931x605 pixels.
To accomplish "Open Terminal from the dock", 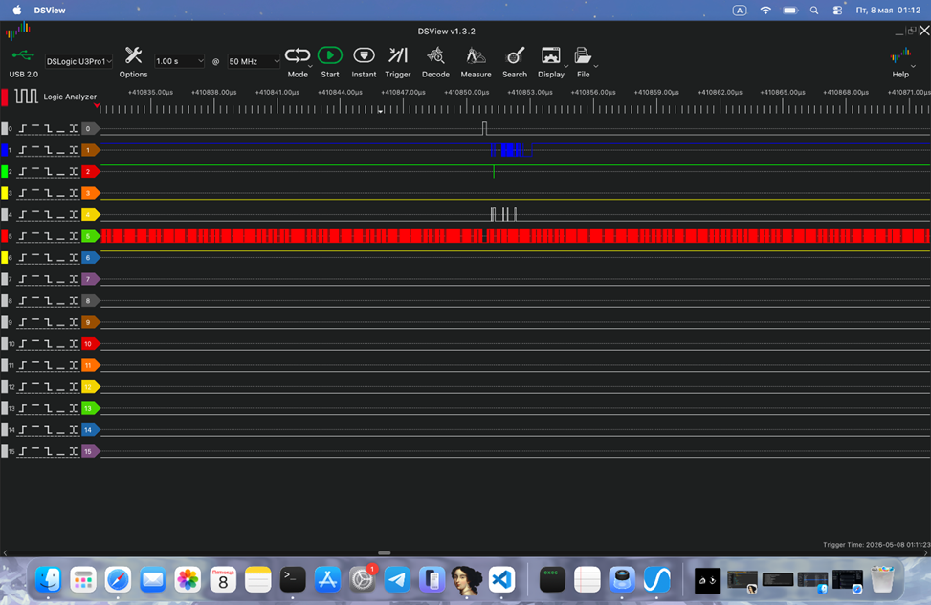I will (293, 579).
